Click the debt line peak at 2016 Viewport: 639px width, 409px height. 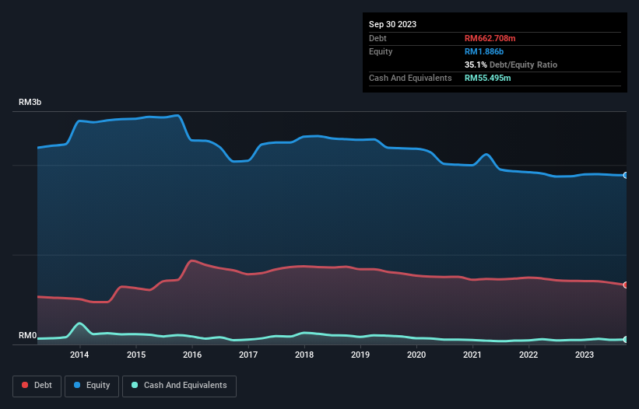pyautogui.click(x=192, y=260)
